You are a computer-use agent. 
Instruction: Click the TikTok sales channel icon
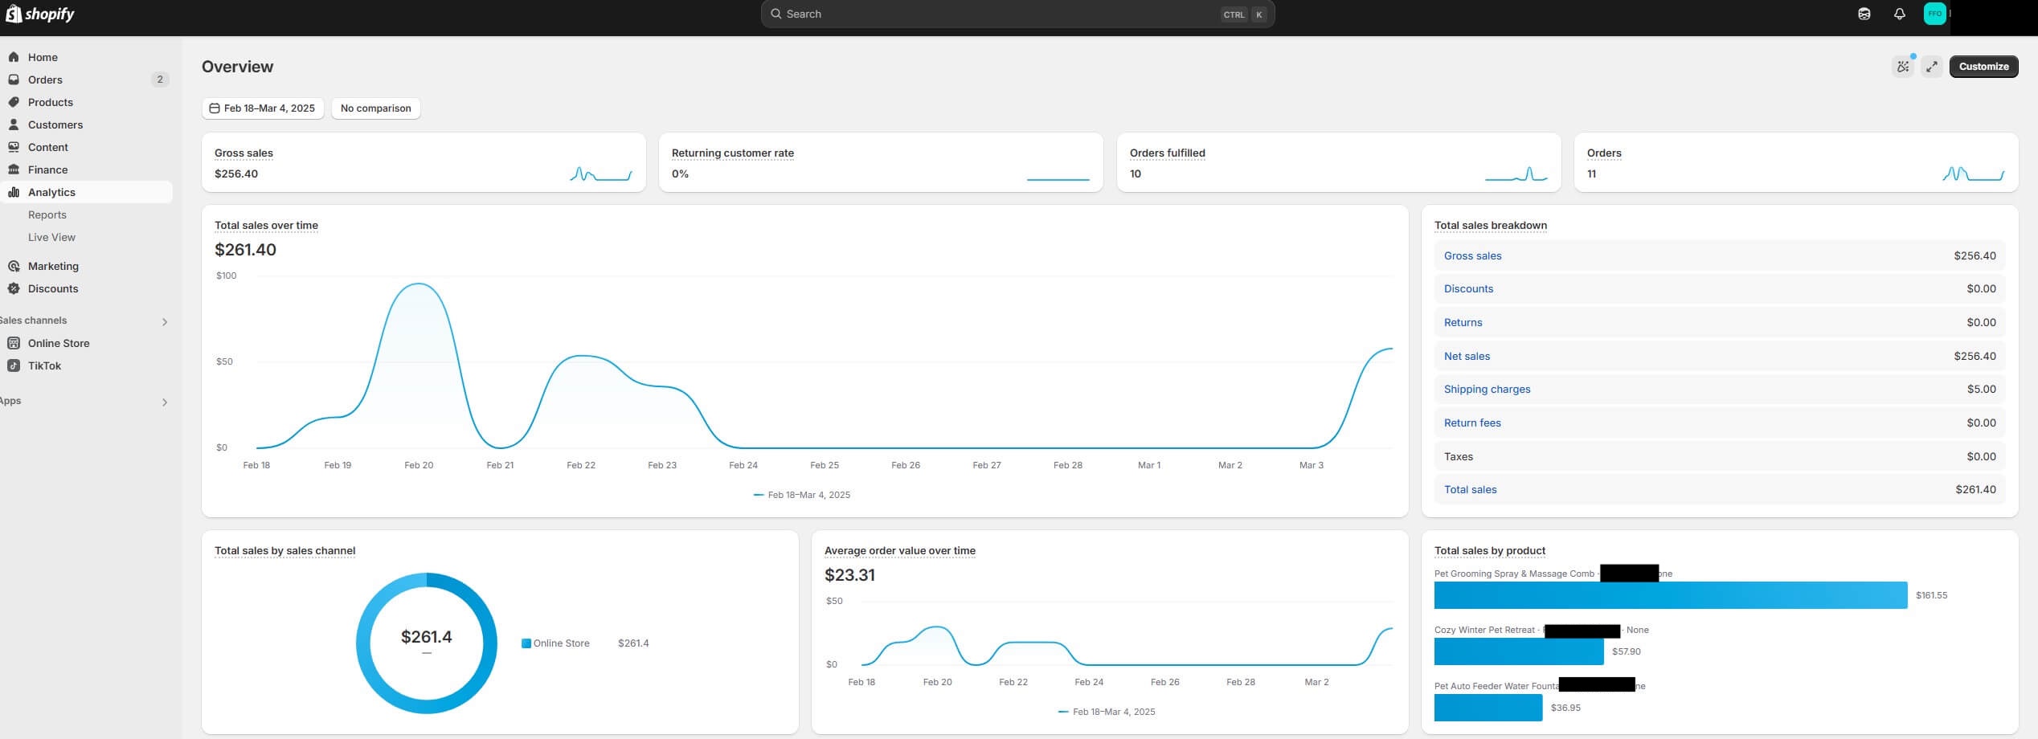coord(14,365)
